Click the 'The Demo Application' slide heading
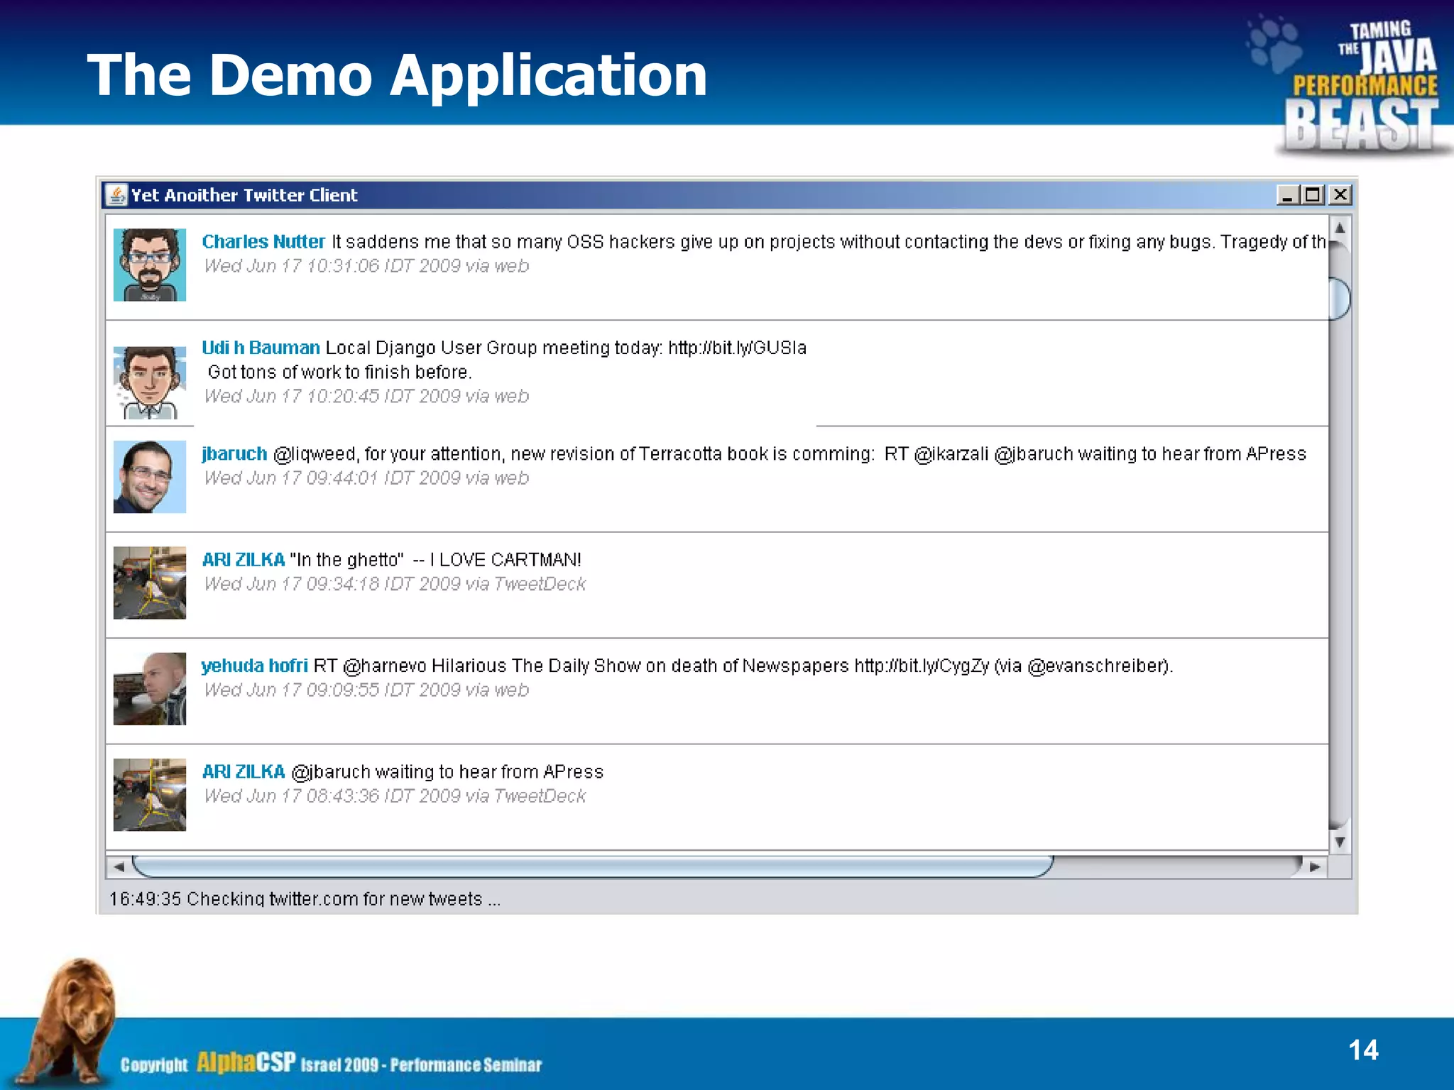1454x1090 pixels. [397, 75]
